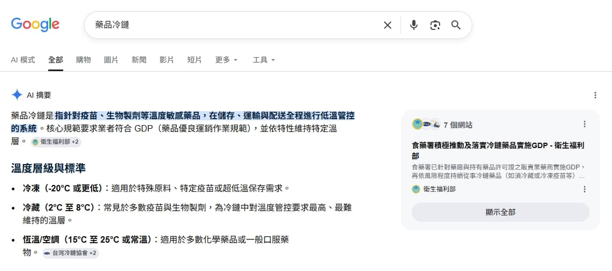The width and height of the screenshot is (612, 271).
Task: Open the 影片 tab
Action: (x=167, y=60)
